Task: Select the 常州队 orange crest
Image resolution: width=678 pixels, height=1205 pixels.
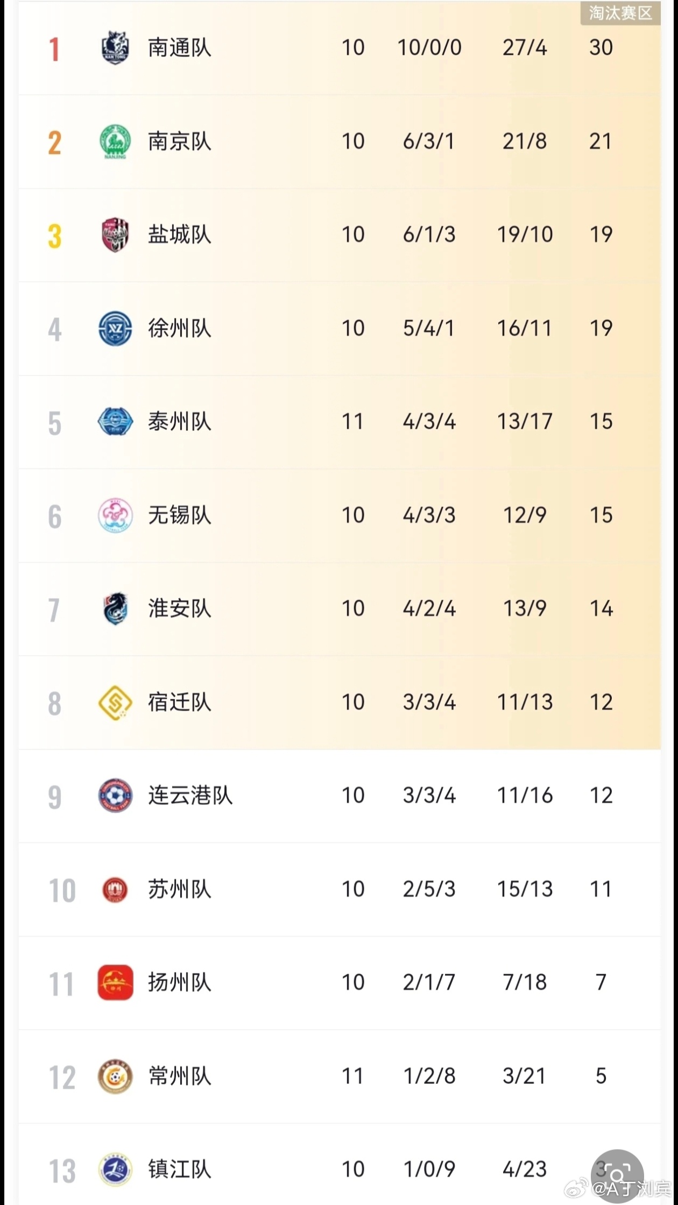Action: (115, 1076)
